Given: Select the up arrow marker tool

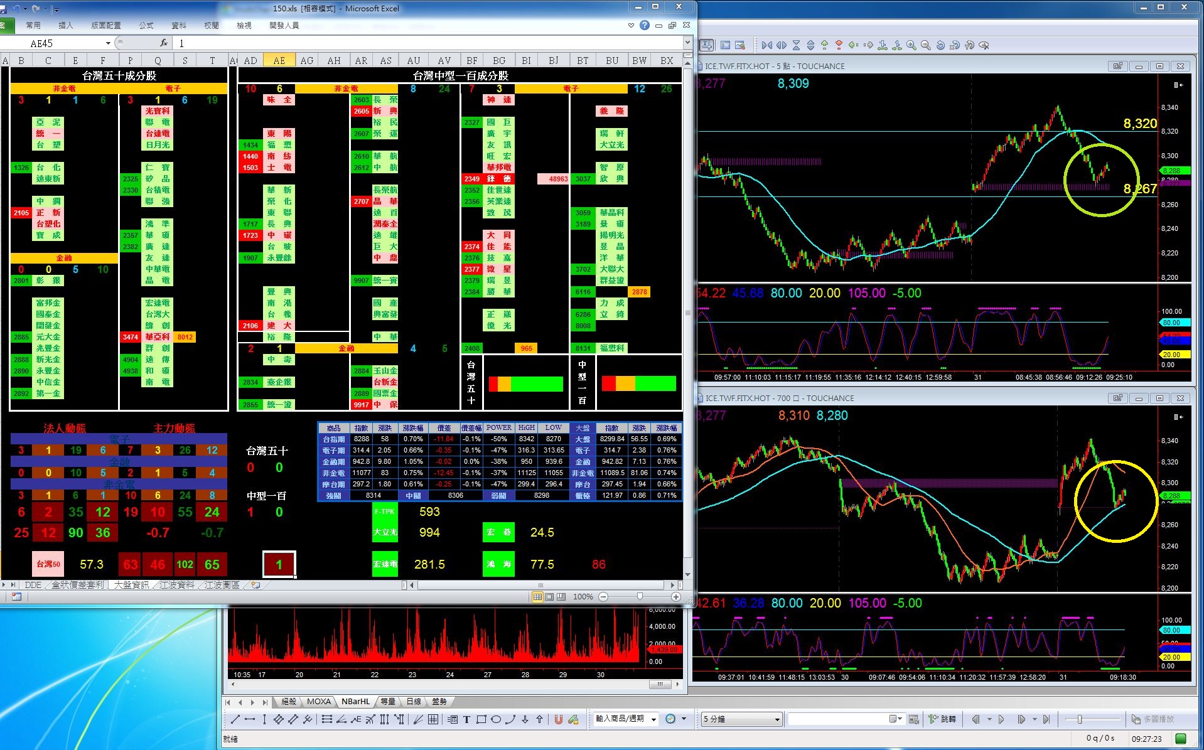Looking at the screenshot, I should (x=539, y=719).
